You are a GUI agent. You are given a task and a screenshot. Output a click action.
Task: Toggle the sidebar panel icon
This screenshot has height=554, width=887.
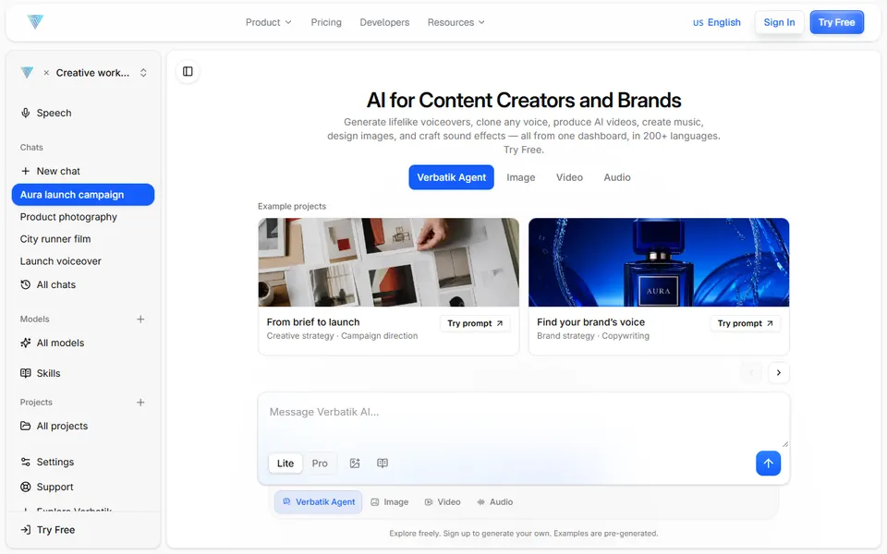188,72
